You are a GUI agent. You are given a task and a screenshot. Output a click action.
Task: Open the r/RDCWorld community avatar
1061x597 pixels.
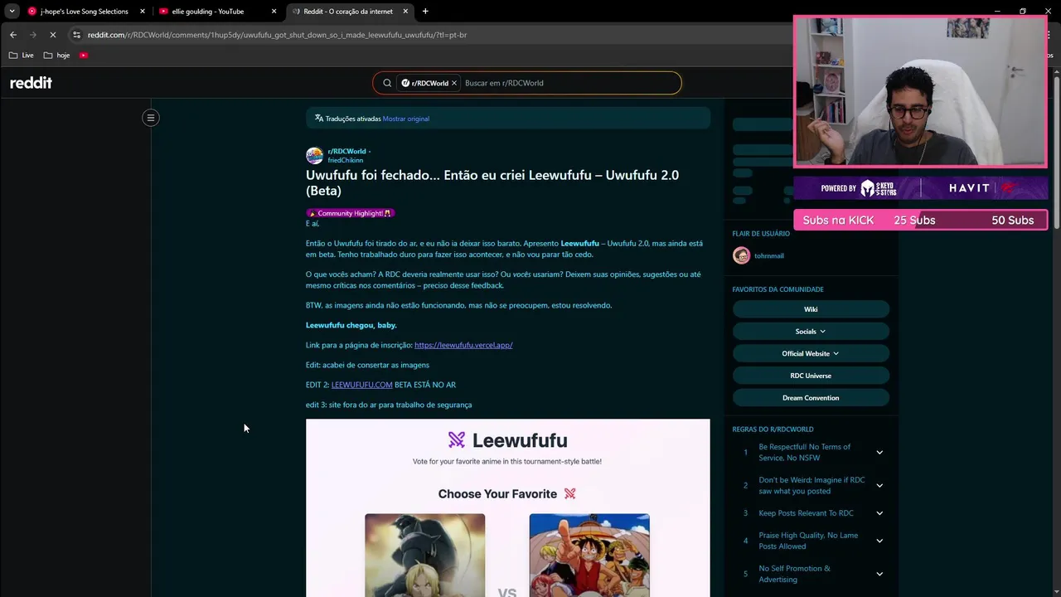coord(314,156)
